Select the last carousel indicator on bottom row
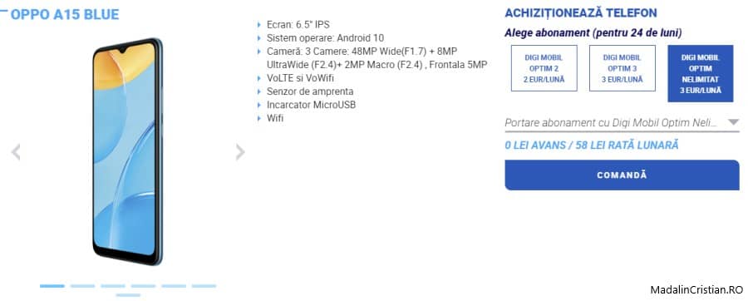Screen dimensions: 748x301 (x=128, y=295)
